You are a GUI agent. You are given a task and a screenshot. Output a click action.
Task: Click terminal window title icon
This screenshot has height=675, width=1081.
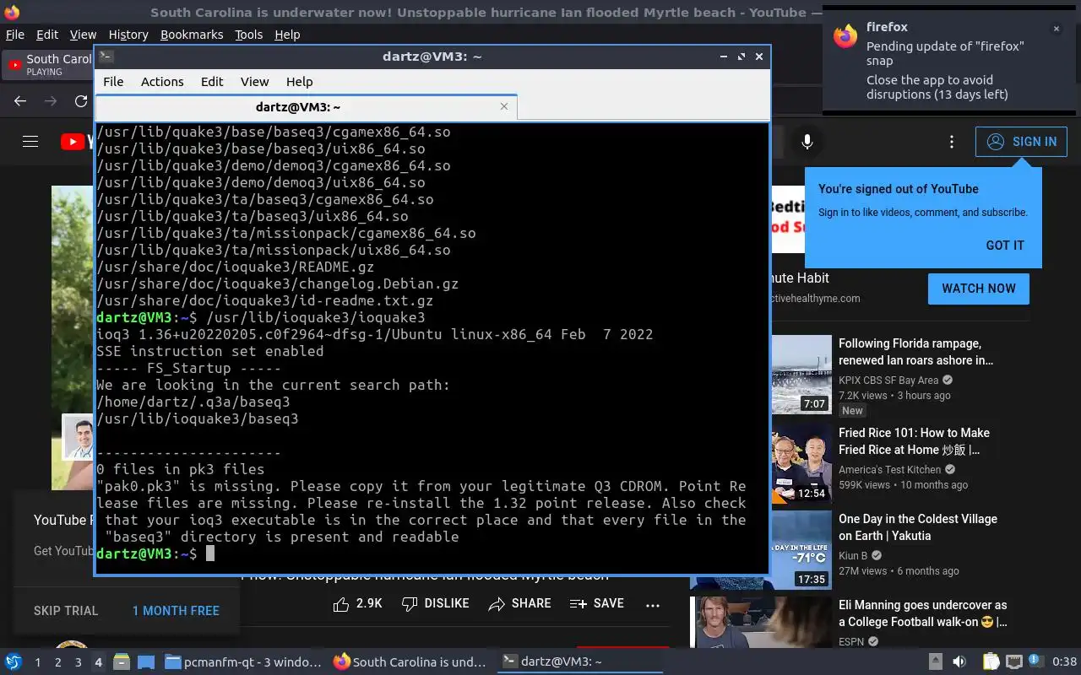[x=106, y=57]
